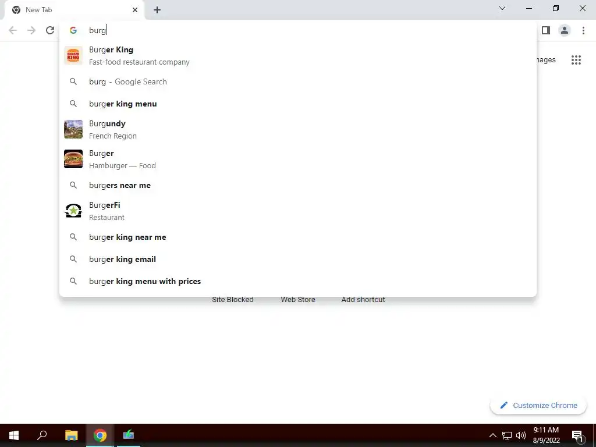Click the browser forward arrow

click(x=31, y=30)
